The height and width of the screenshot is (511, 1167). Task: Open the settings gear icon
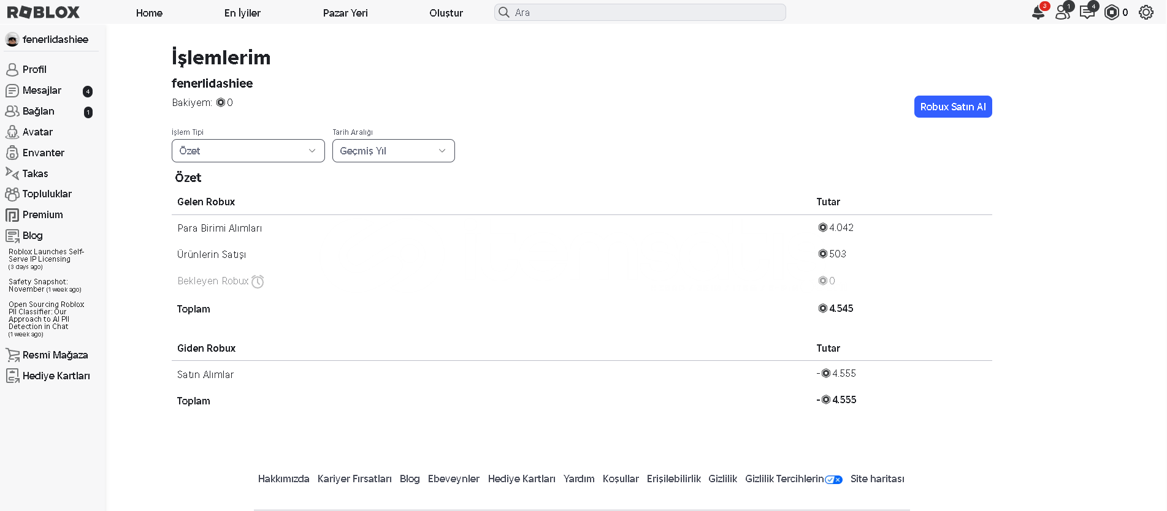(x=1146, y=12)
